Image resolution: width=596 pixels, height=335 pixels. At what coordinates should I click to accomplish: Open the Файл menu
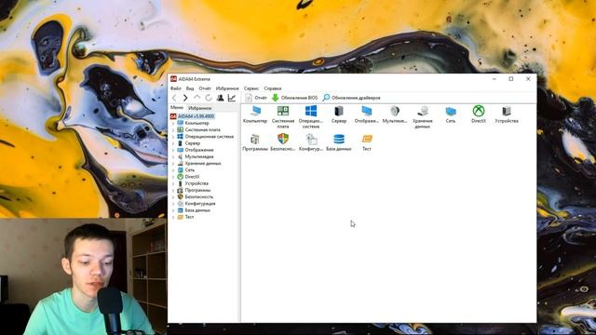pos(176,88)
